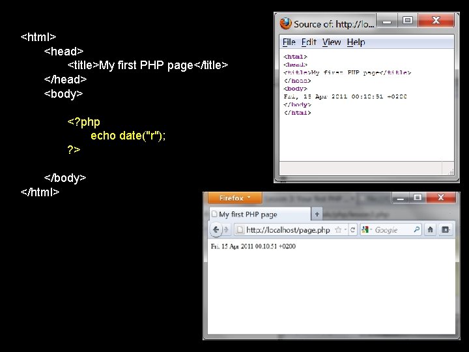Close the Source of window
This screenshot has height=352, width=469.
(436, 21)
